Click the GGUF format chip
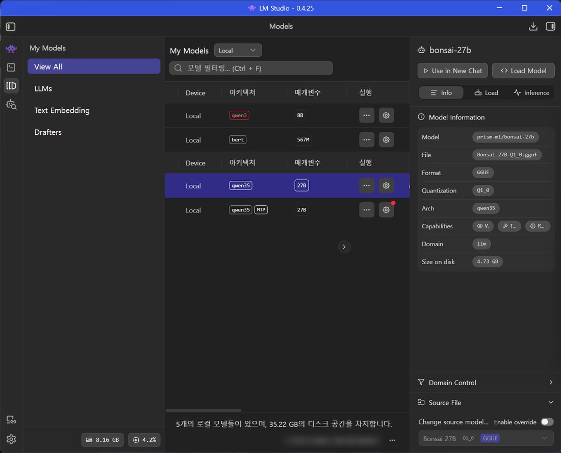This screenshot has height=453, width=561. tap(482, 173)
